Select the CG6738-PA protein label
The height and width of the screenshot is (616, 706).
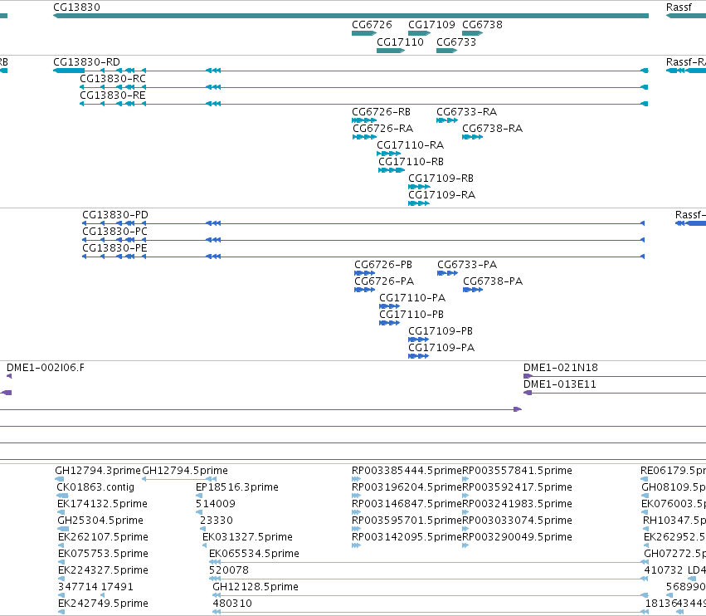(x=493, y=281)
